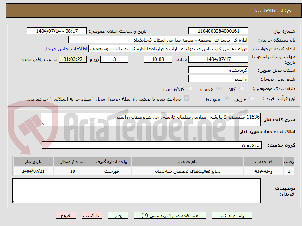The width and height of the screenshot is (302, 226).
Task: Click the deadline time field 10:00
Action: click(158, 59)
